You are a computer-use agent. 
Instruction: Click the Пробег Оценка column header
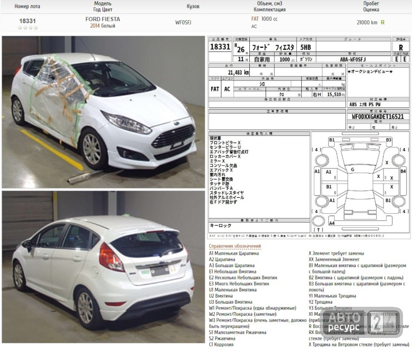click(371, 7)
